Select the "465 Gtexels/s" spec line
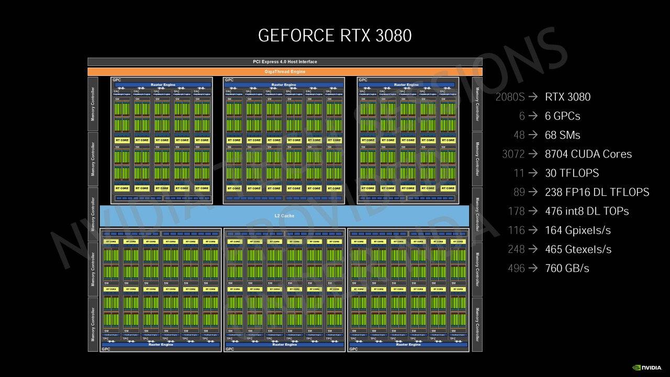Viewport: 670px width, 377px height. pos(578,249)
